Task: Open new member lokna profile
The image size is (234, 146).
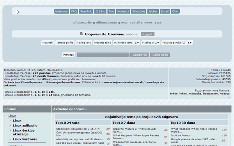Action: [183, 94]
